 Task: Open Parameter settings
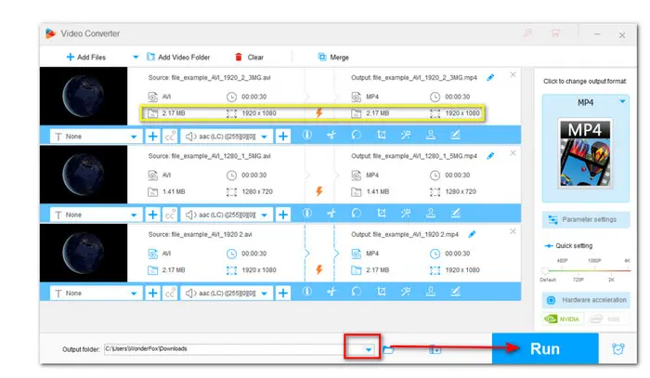(x=585, y=220)
